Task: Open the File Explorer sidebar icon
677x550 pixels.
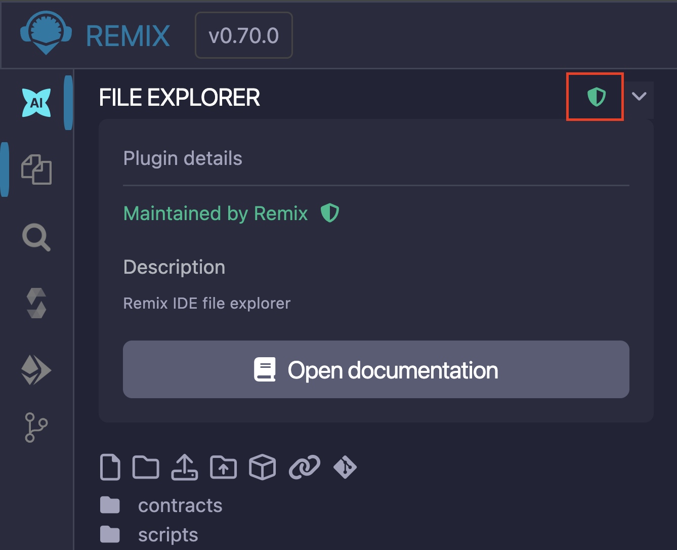Action: (x=36, y=170)
